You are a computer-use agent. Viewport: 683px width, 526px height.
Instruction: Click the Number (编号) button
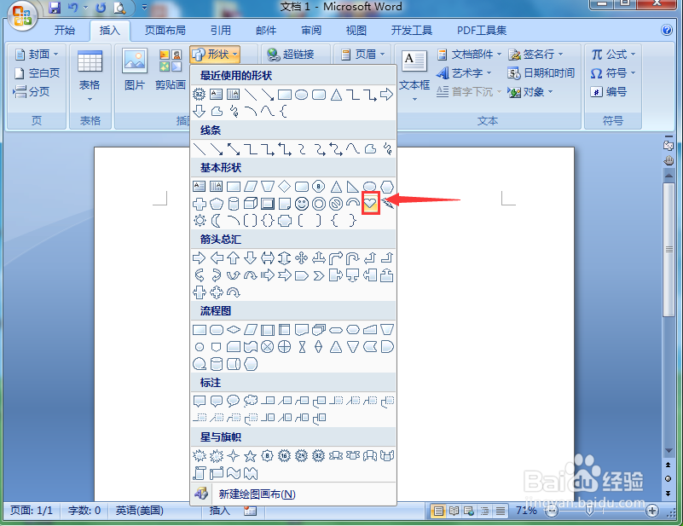(609, 92)
